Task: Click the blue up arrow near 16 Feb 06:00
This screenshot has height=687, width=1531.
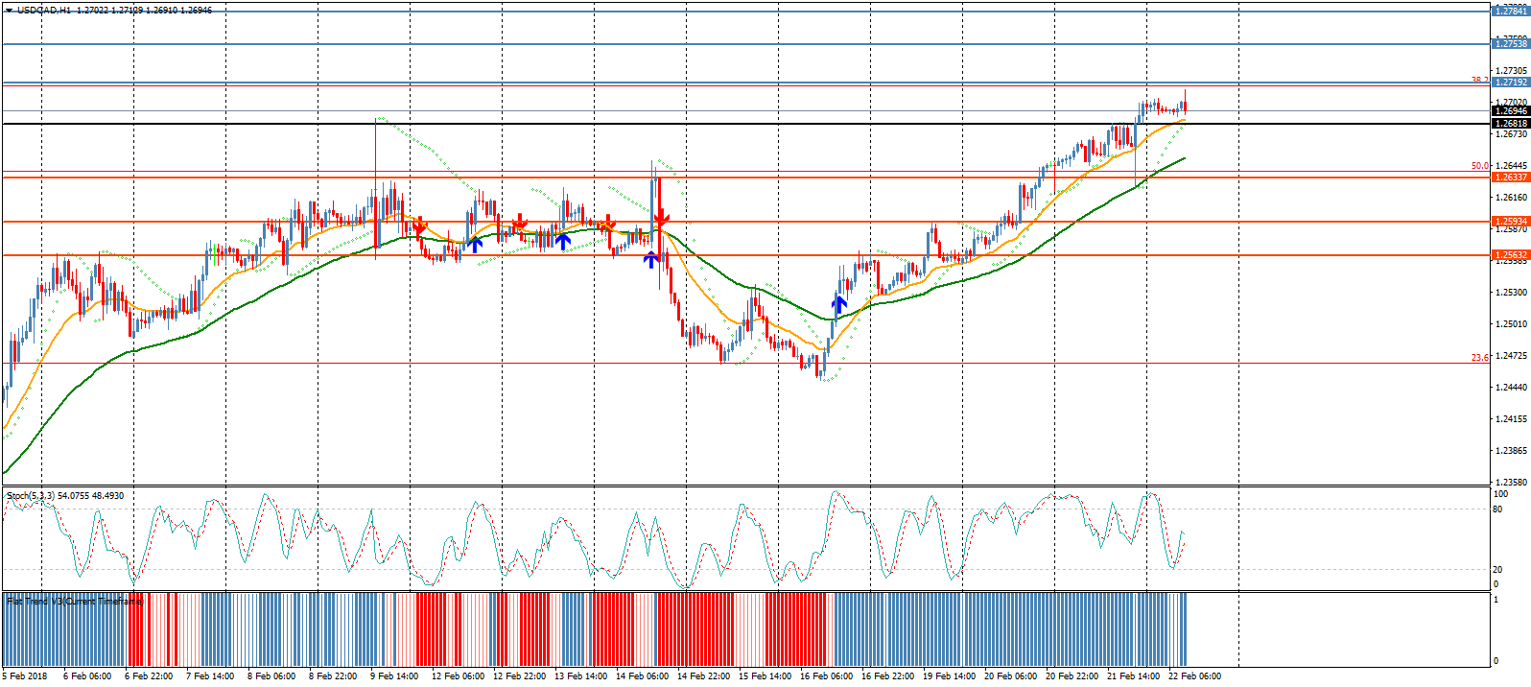Action: pyautogui.click(x=839, y=305)
